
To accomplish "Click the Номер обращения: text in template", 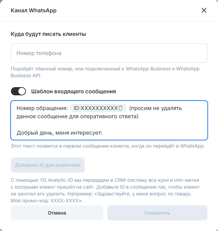I will [42, 108].
